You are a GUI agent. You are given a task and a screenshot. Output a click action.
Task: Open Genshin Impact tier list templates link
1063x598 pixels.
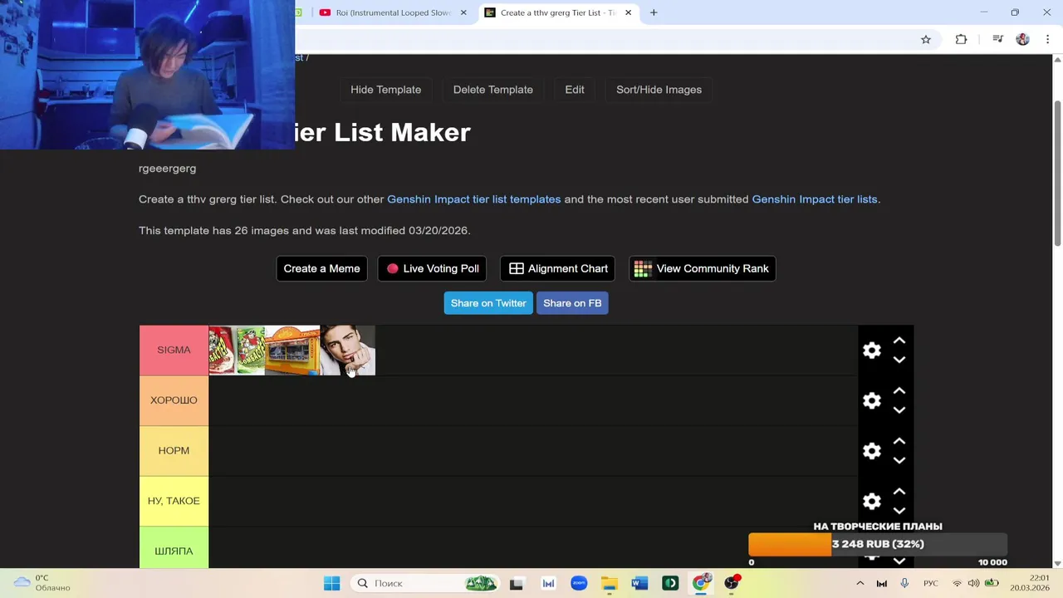point(473,199)
